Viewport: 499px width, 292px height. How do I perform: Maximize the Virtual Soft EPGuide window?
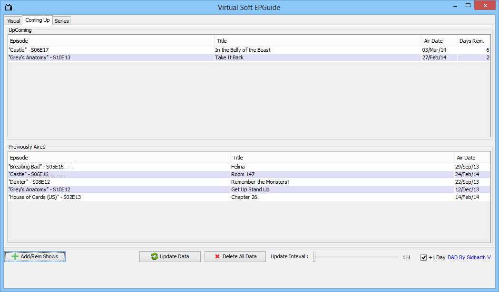pos(468,5)
